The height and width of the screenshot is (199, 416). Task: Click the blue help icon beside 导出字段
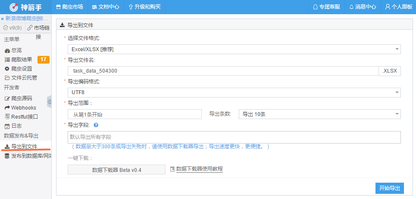tap(96, 126)
